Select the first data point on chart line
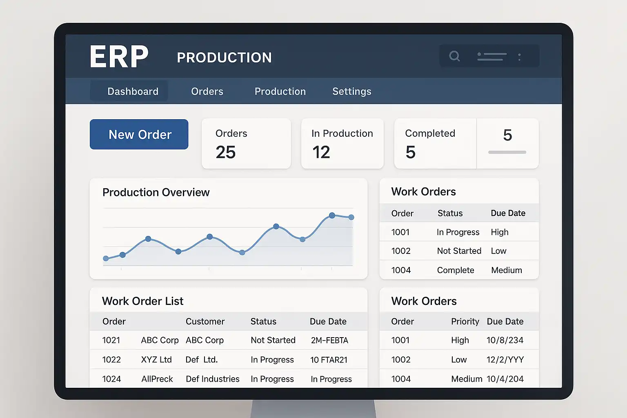The width and height of the screenshot is (627, 418). tap(106, 258)
